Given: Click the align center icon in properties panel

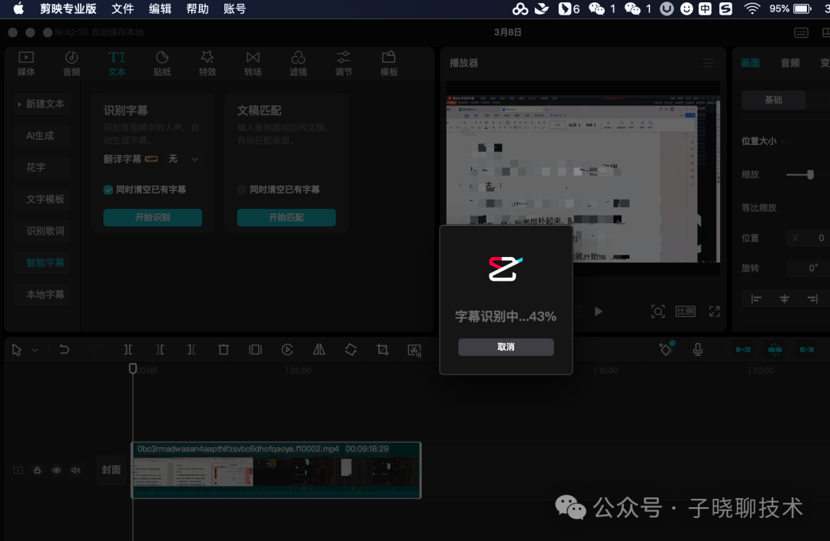Looking at the screenshot, I should 785,299.
